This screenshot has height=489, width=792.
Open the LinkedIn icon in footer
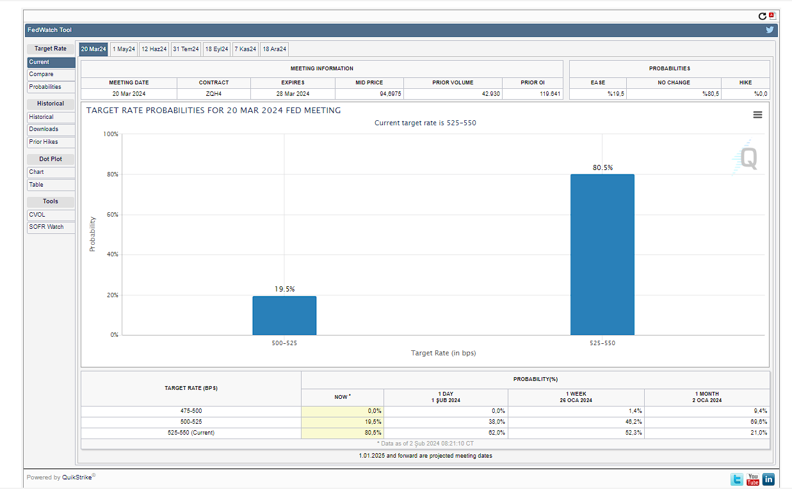tap(768, 479)
